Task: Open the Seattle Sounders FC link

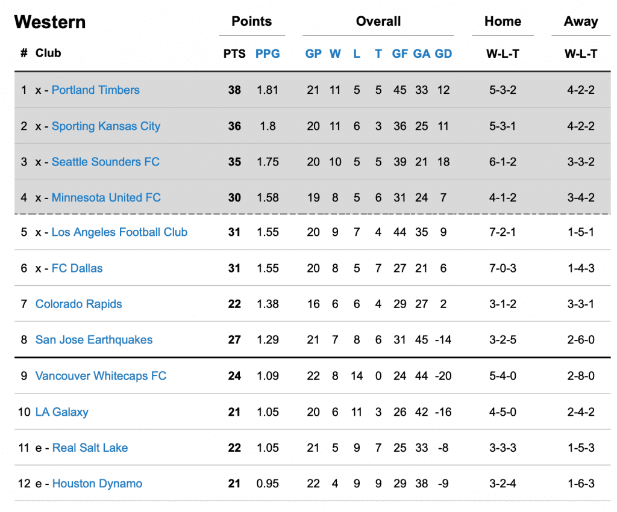Action: click(x=105, y=162)
